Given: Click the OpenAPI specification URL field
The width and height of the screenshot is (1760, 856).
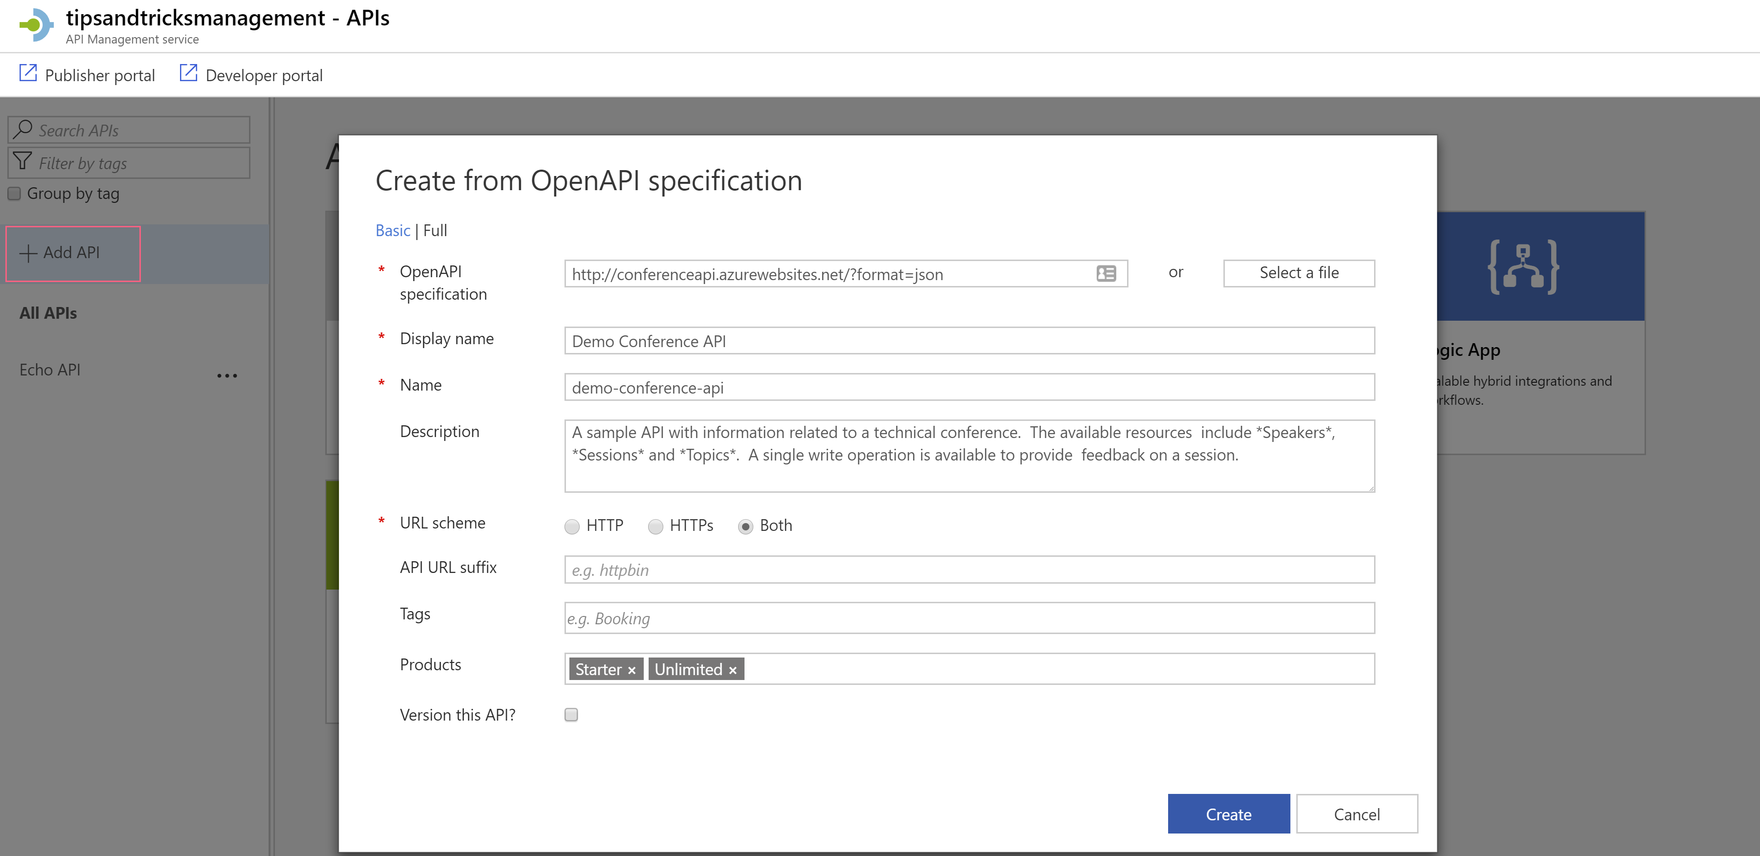Looking at the screenshot, I should (846, 274).
